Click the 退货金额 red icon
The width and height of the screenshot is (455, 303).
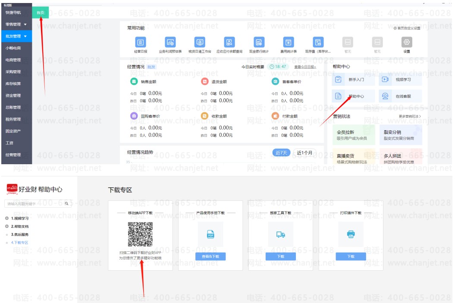click(204, 81)
